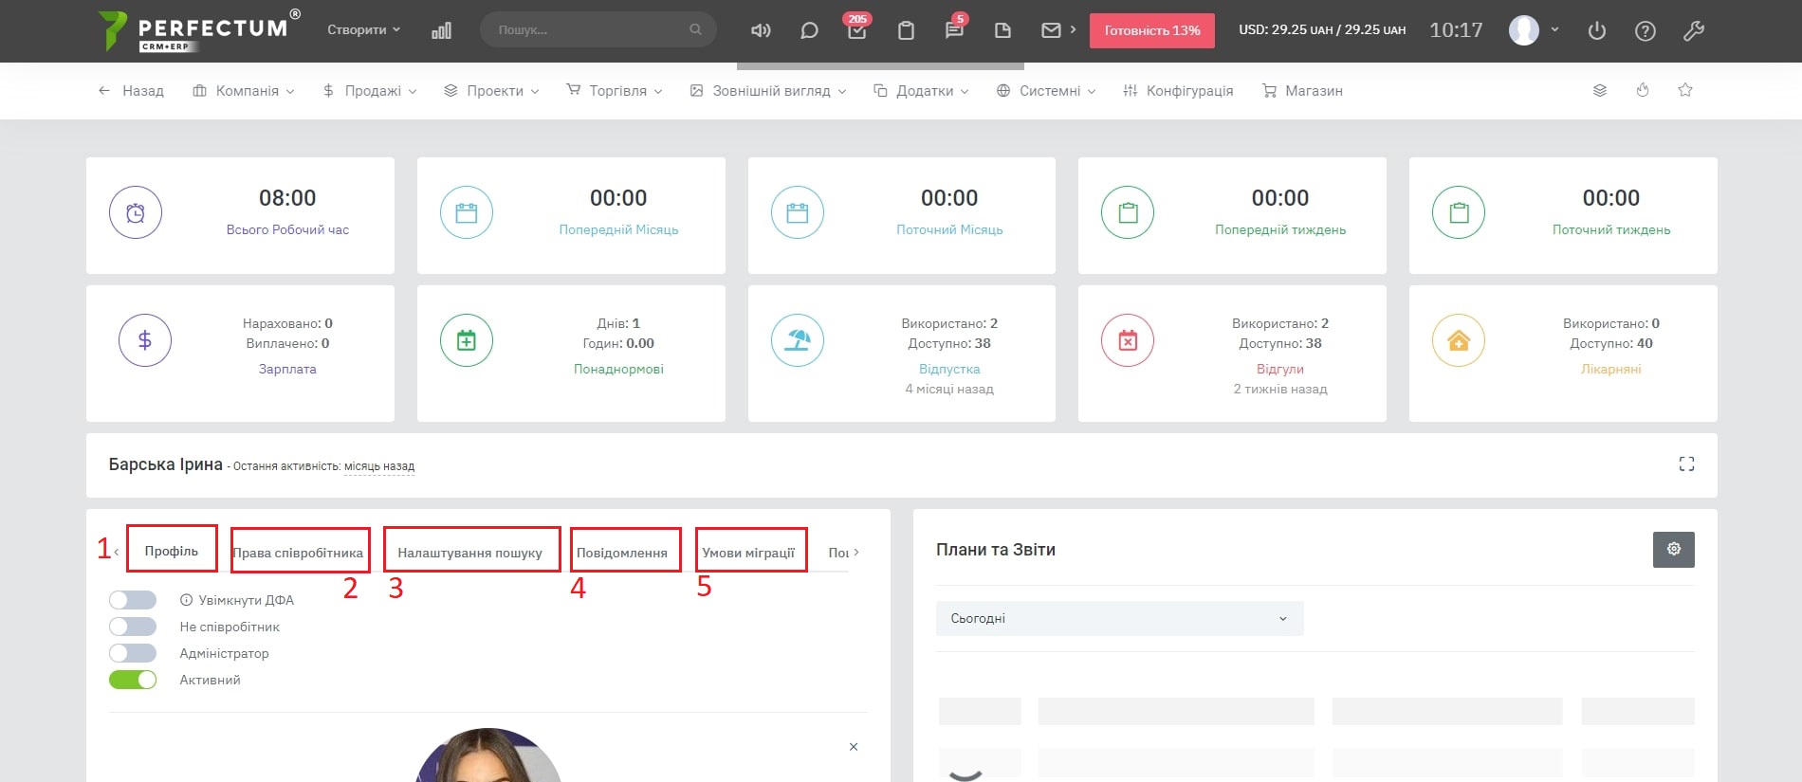Open the Повідомлення tab
Screen dimensions: 1802x782
[x=622, y=553]
